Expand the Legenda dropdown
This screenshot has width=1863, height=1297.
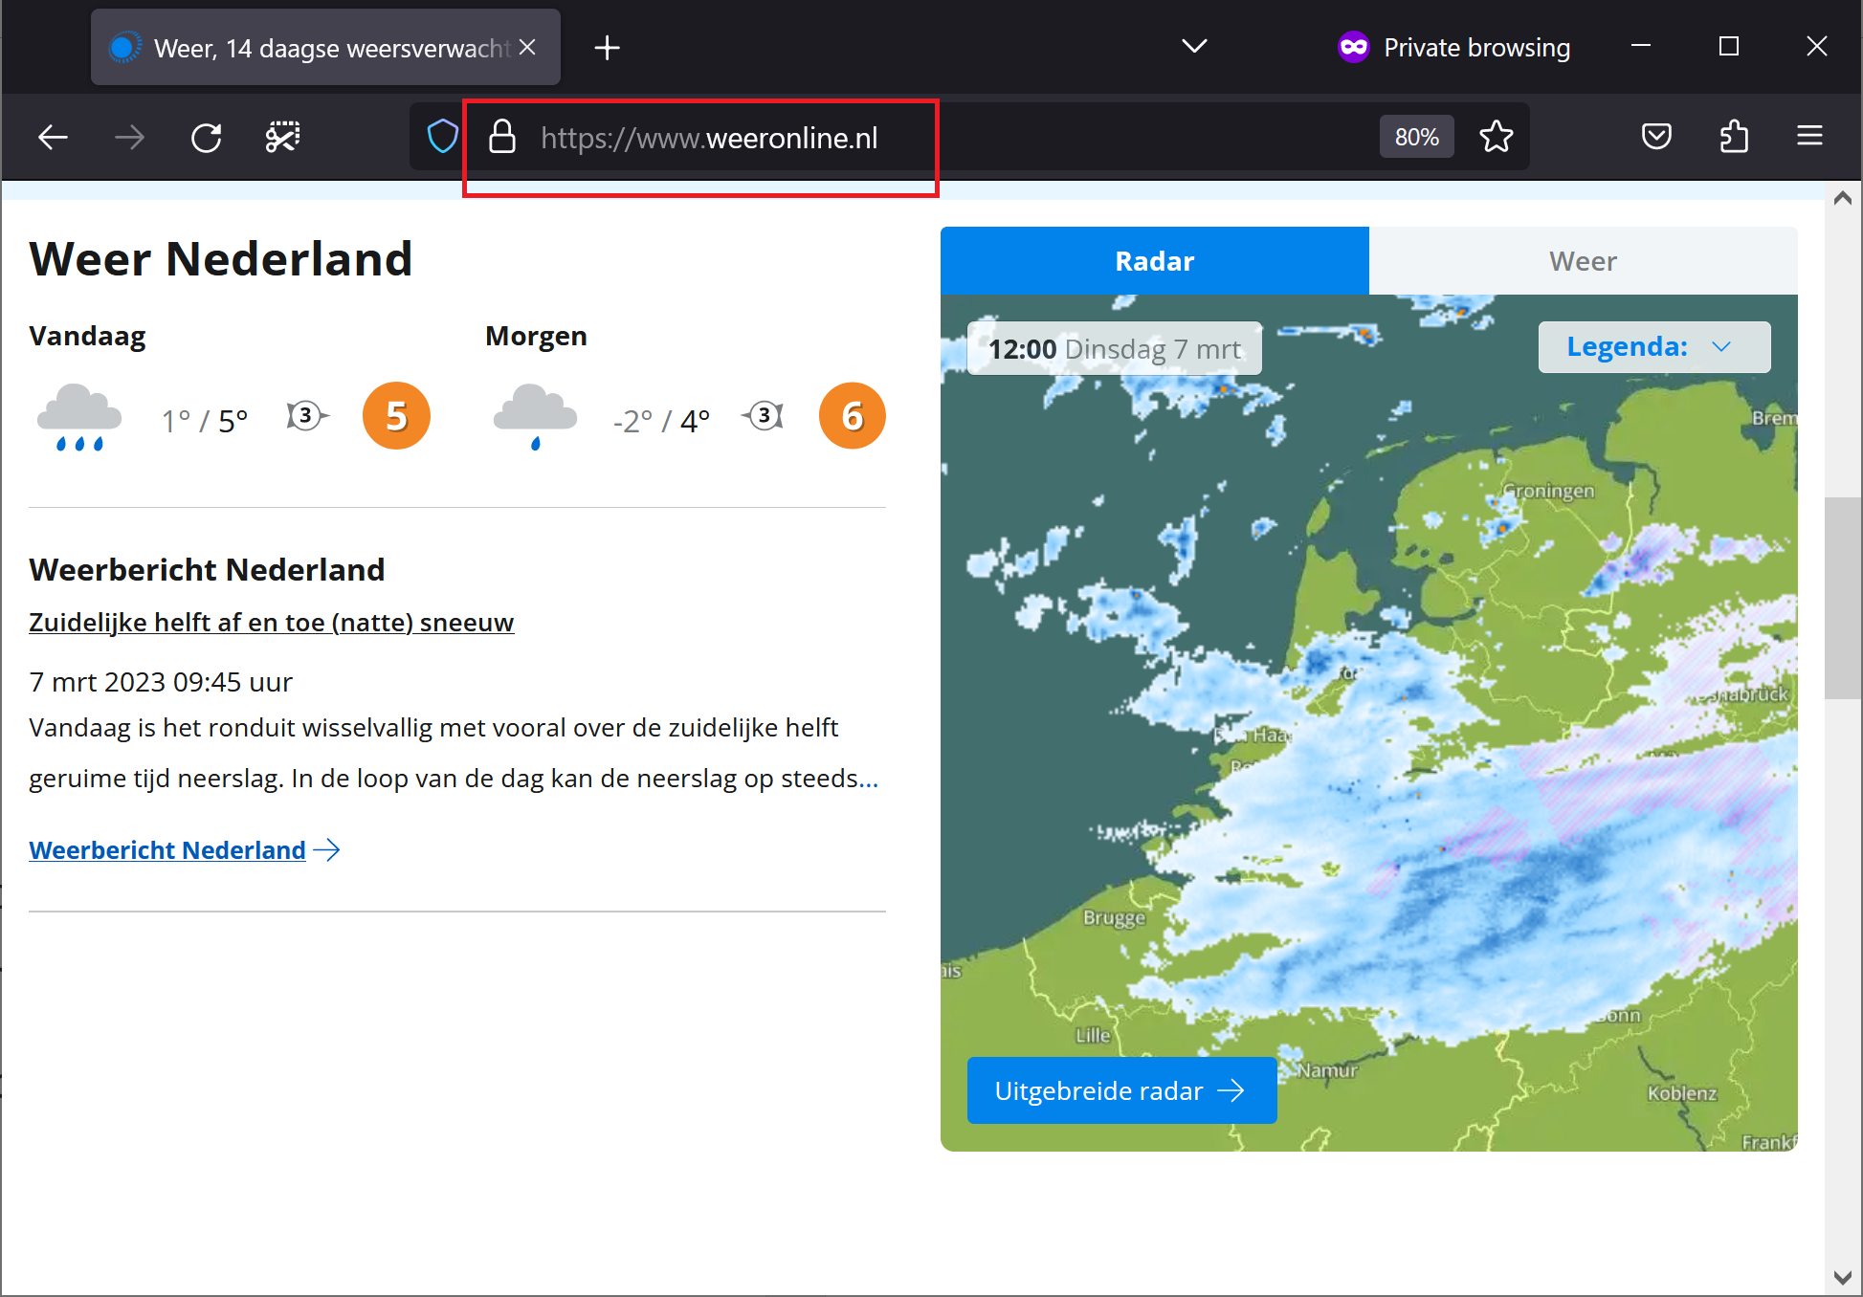click(1653, 346)
